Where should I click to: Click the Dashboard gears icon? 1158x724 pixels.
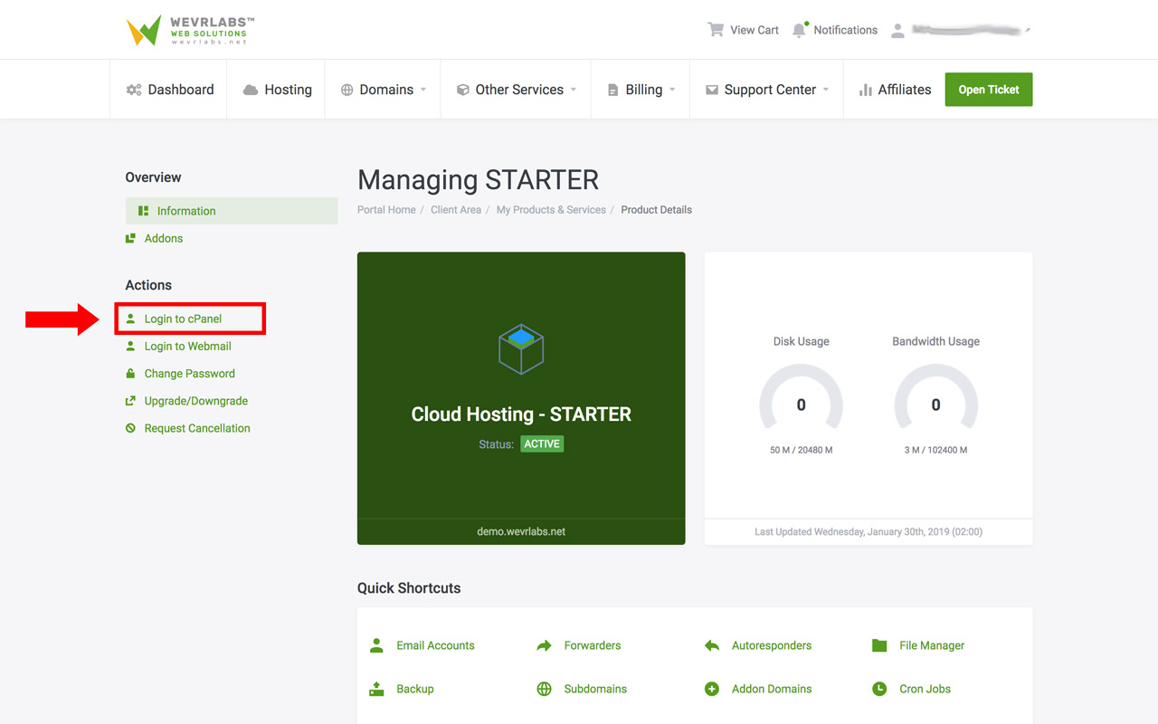[x=134, y=90]
